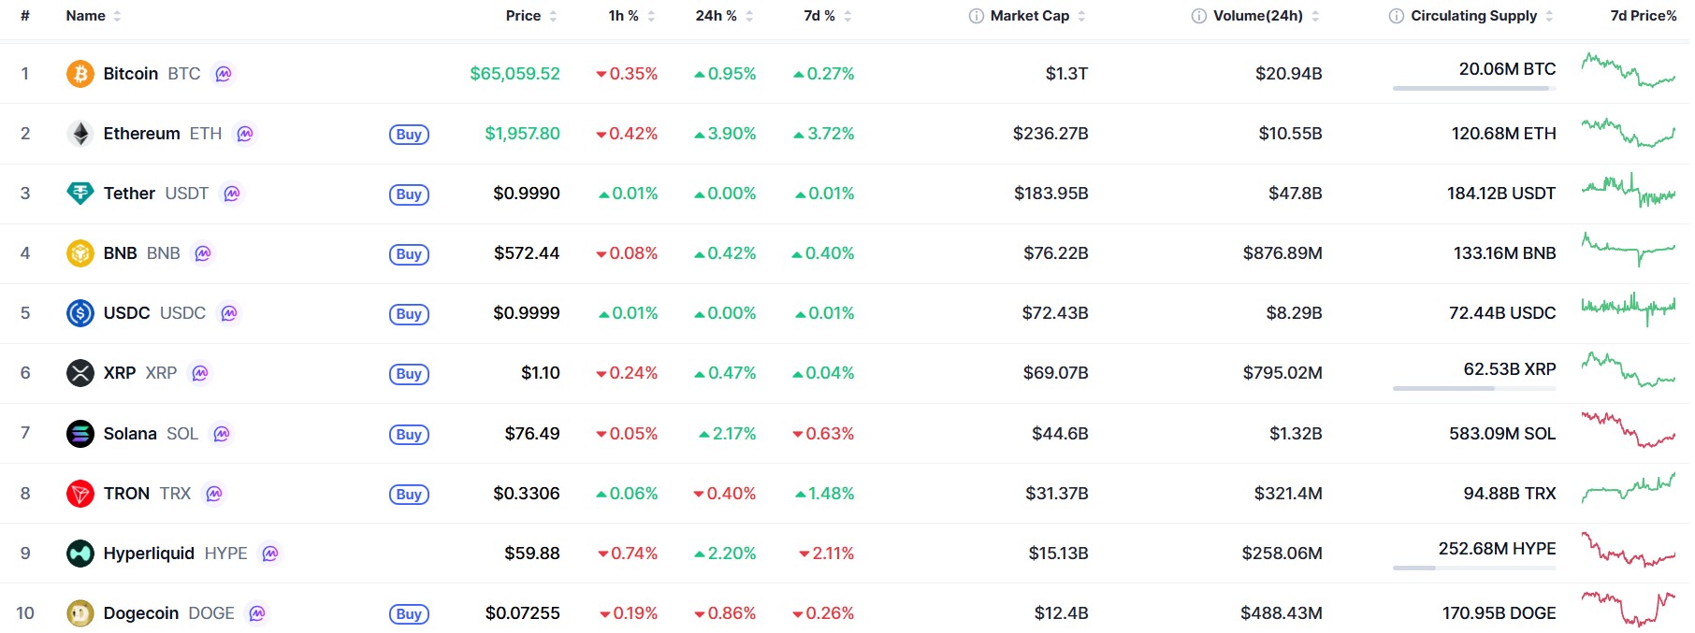The height and width of the screenshot is (633, 1695).
Task: Sort the table by Price column
Action: pos(531,16)
